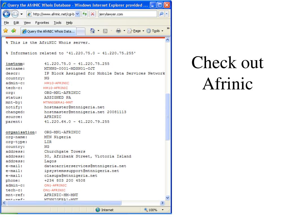Open the Page command bar menu

point(136,31)
